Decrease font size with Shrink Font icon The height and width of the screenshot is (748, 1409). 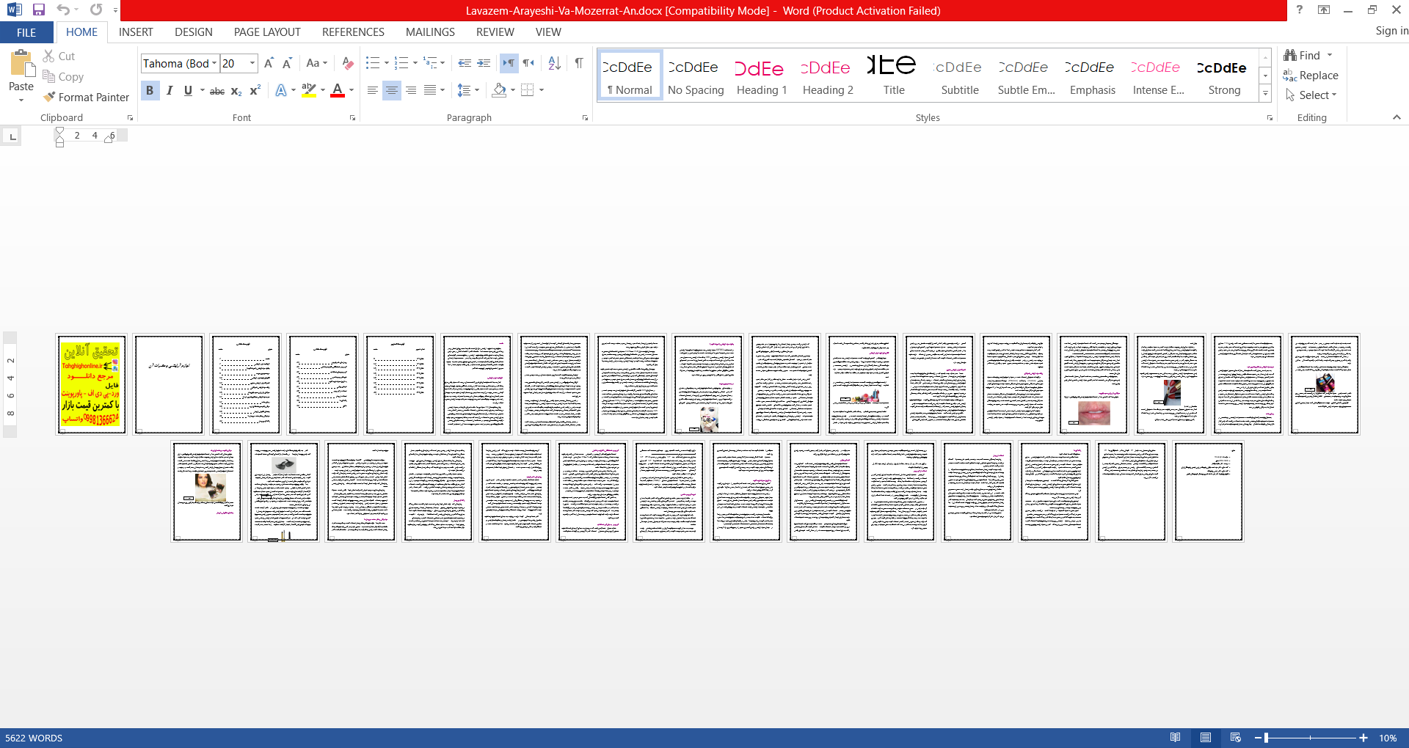coord(287,64)
